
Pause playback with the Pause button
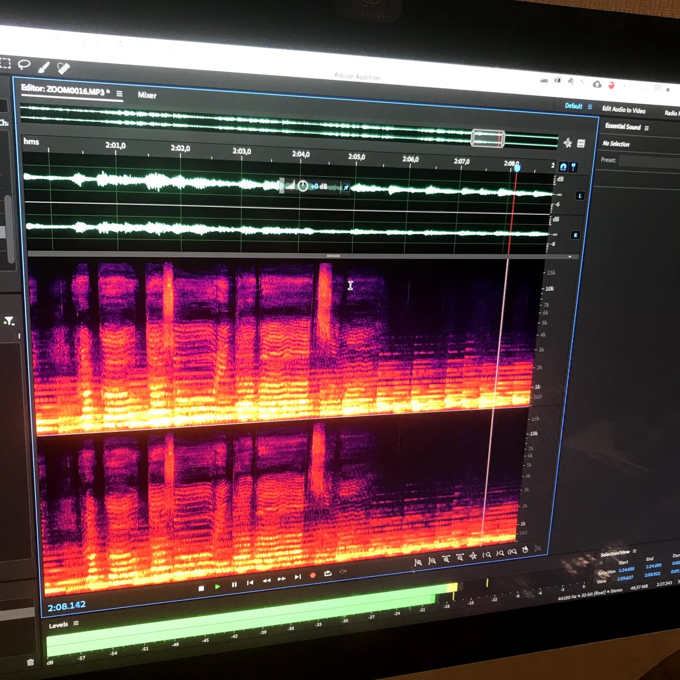tap(234, 585)
